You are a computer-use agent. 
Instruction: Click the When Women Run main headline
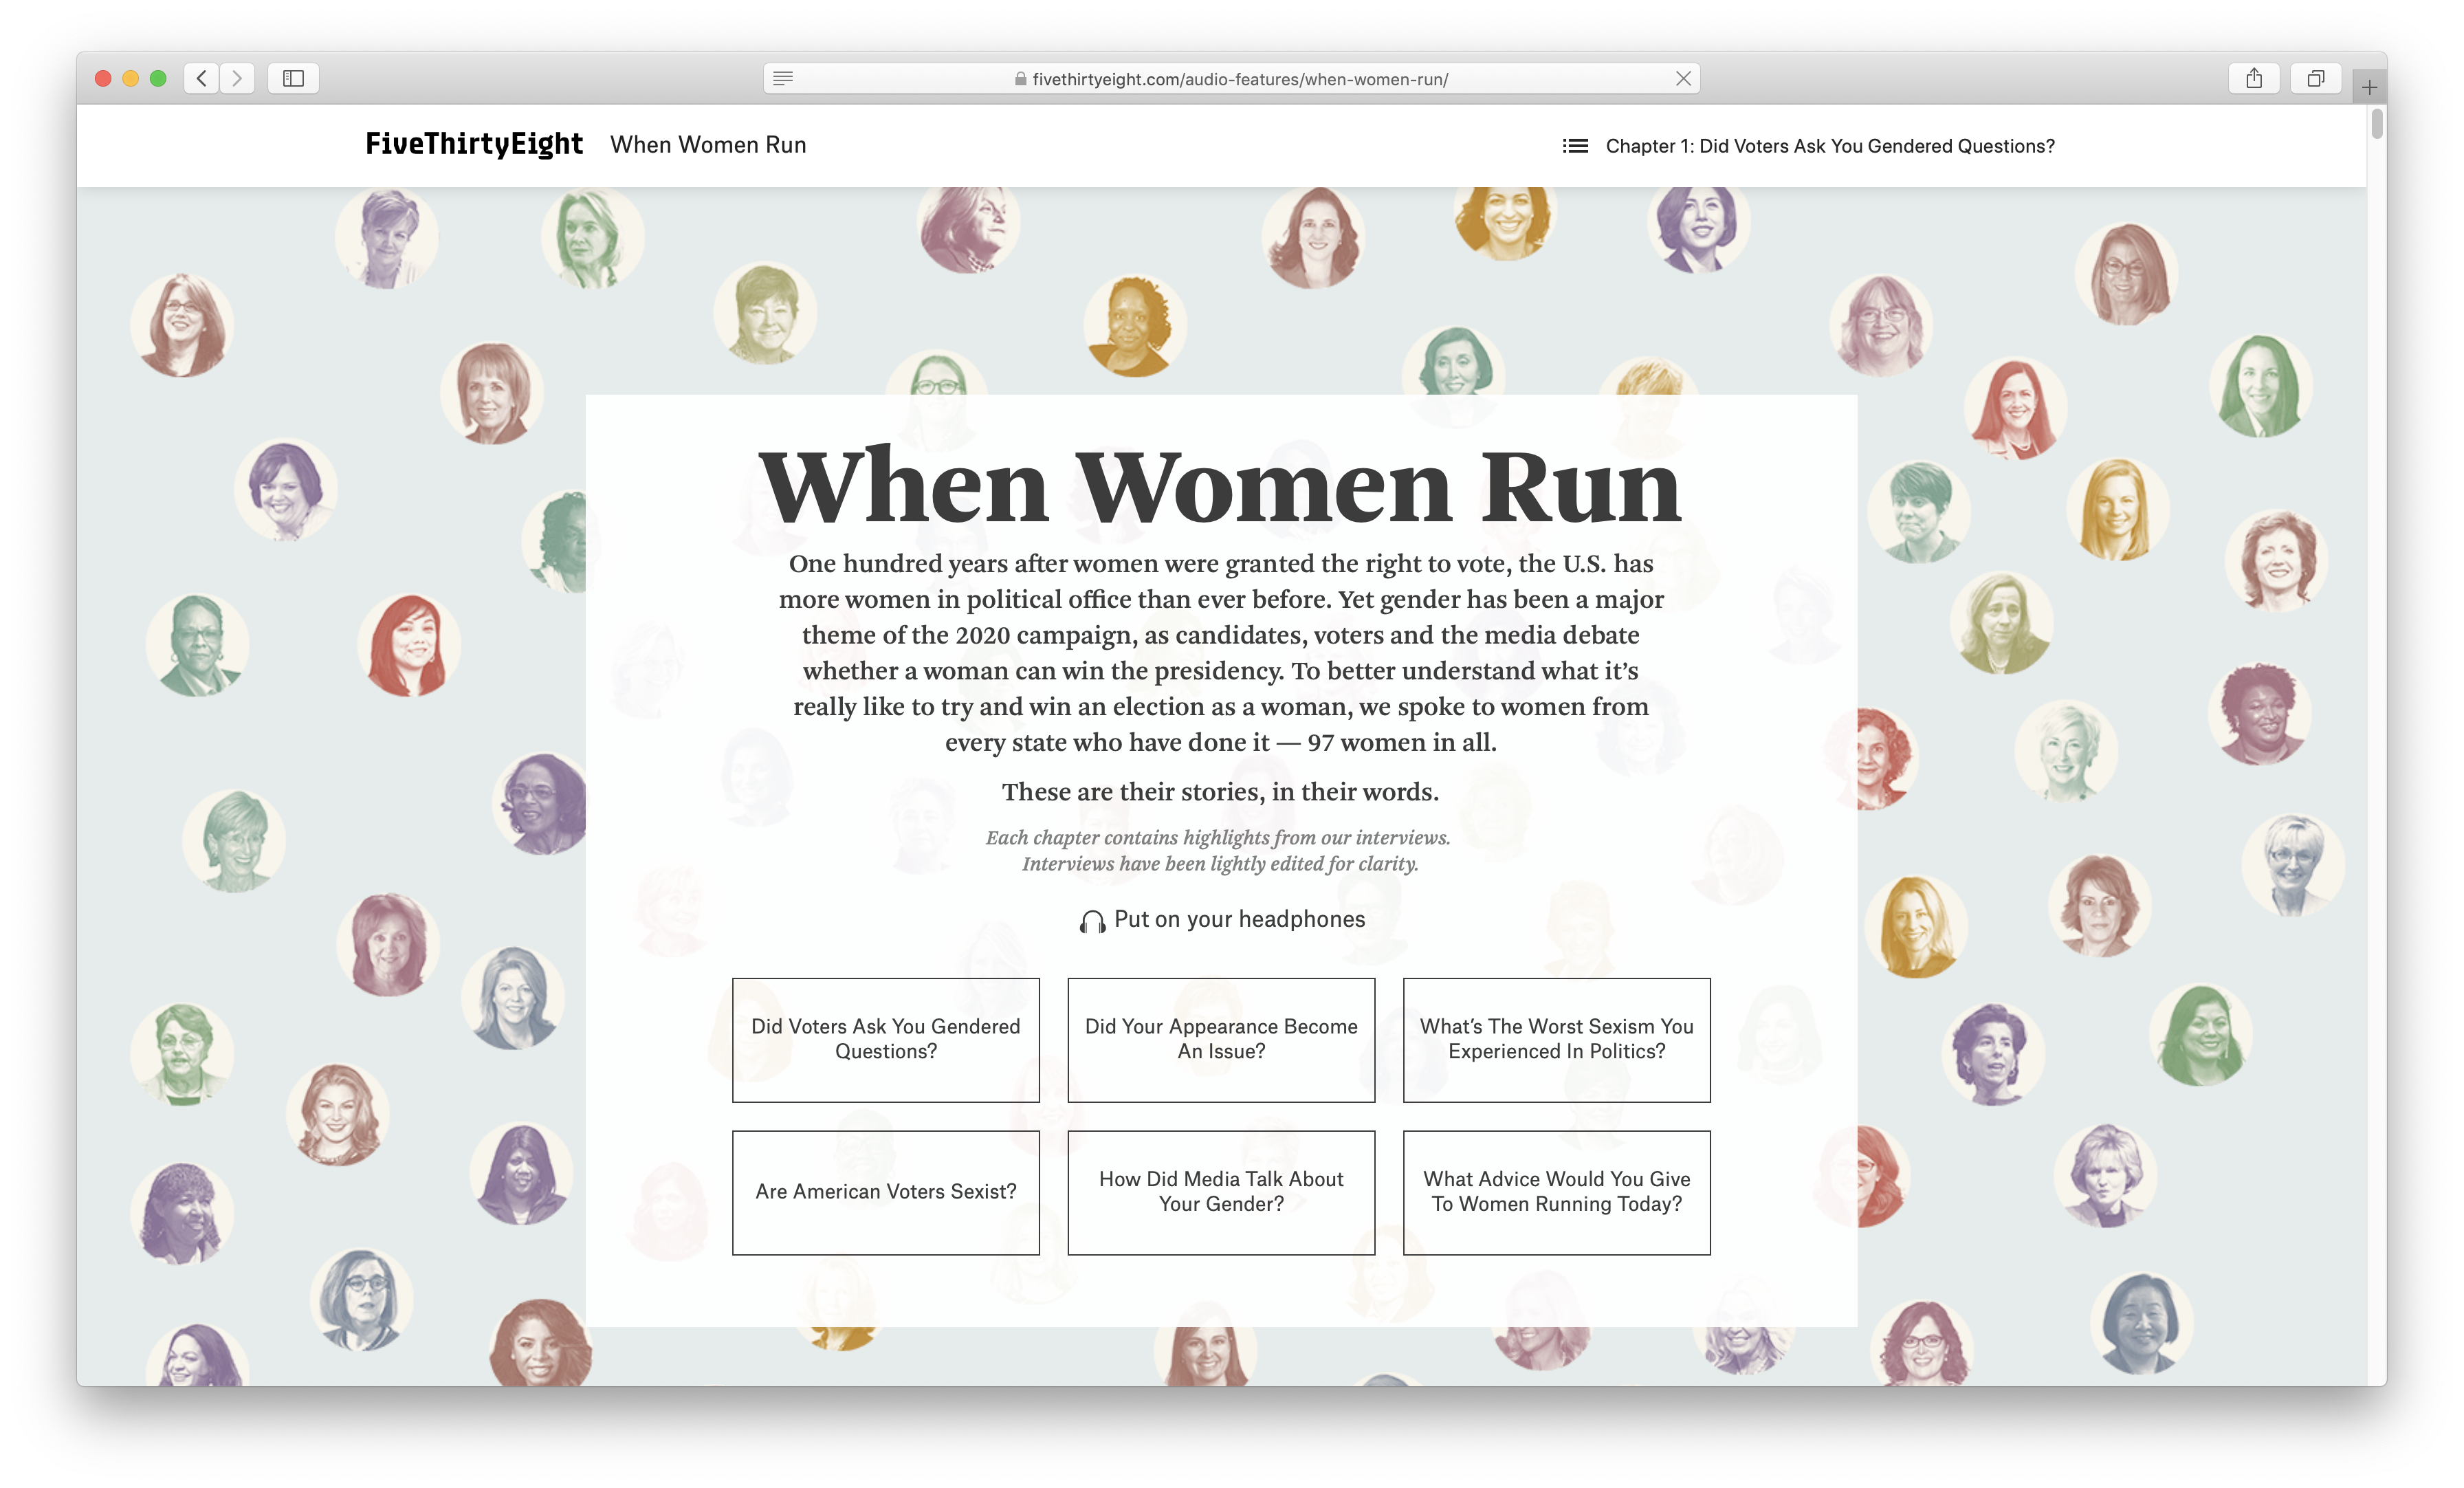coord(1221,487)
